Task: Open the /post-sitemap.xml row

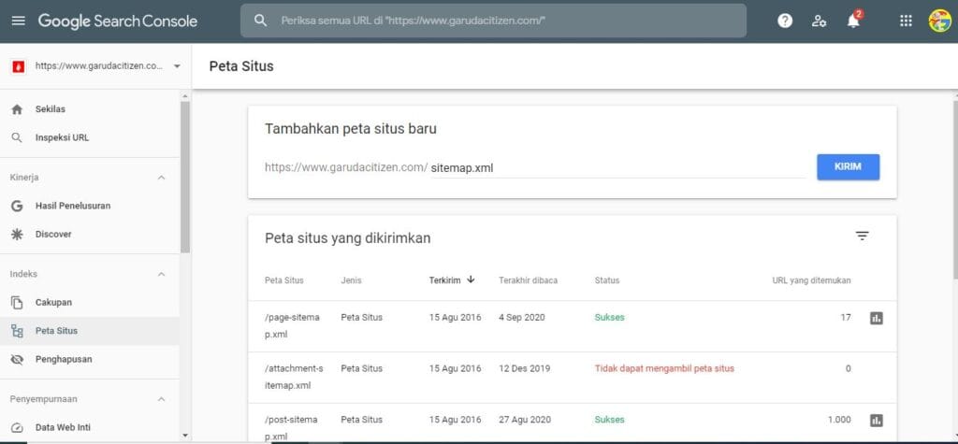Action: [x=573, y=423]
